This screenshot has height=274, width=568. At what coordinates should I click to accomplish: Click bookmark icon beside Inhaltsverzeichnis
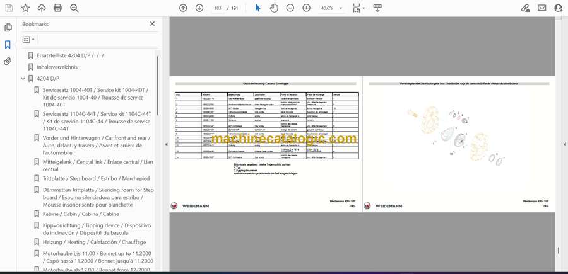(31, 67)
